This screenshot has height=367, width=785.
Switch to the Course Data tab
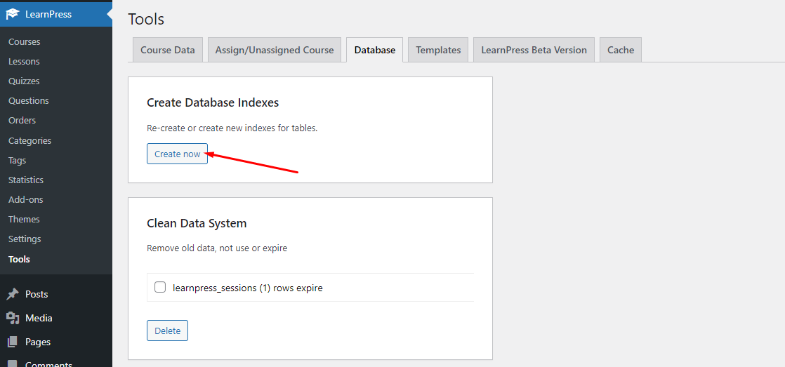tap(168, 50)
